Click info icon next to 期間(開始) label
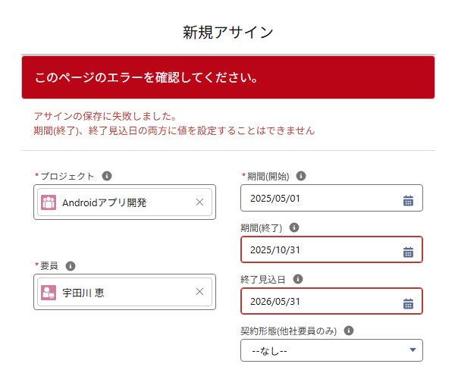 pos(301,176)
